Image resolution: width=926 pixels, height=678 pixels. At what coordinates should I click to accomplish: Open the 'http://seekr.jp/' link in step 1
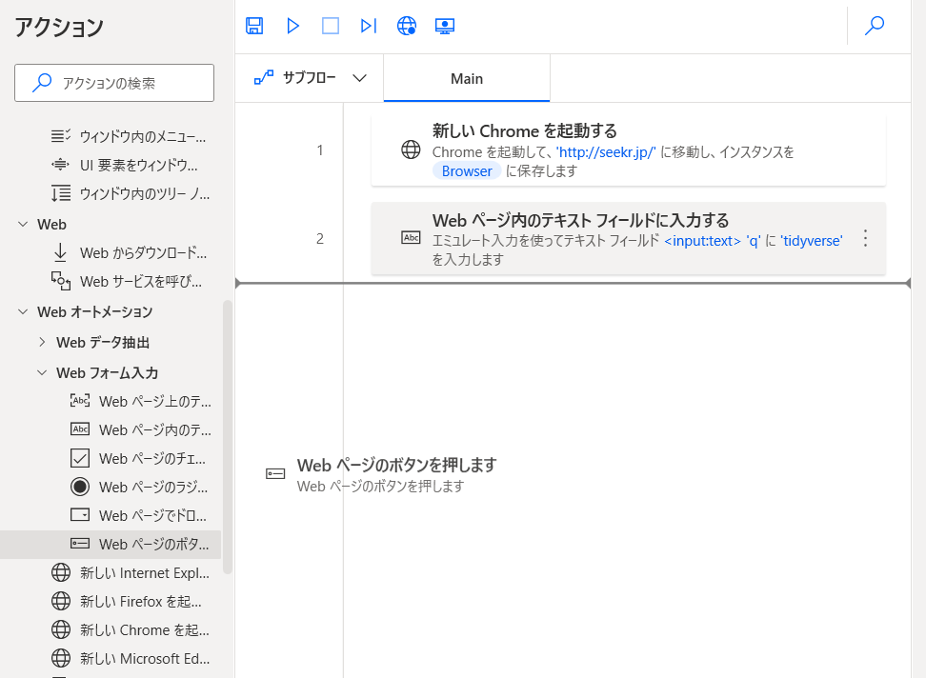[606, 152]
